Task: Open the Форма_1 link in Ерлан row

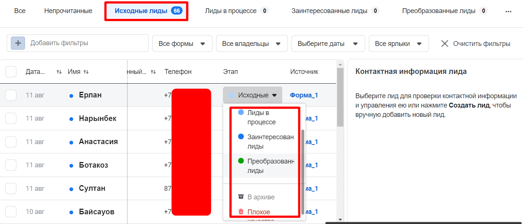Action: (x=303, y=95)
